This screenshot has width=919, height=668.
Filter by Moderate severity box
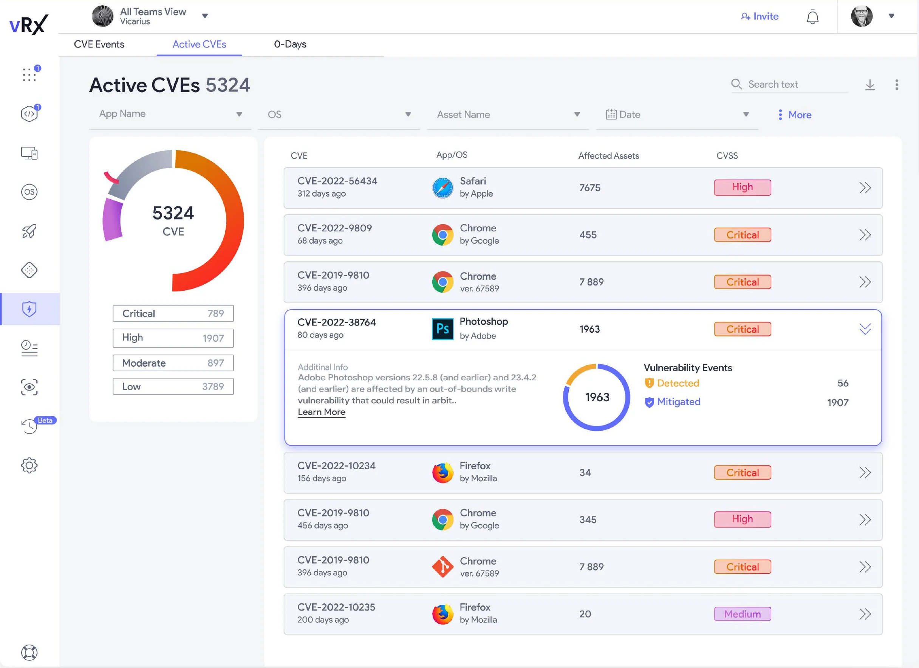pyautogui.click(x=173, y=363)
